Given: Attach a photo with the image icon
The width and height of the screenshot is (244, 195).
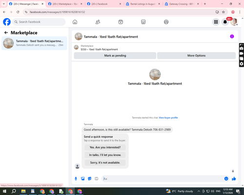Looking at the screenshot, I should (x=83, y=179).
